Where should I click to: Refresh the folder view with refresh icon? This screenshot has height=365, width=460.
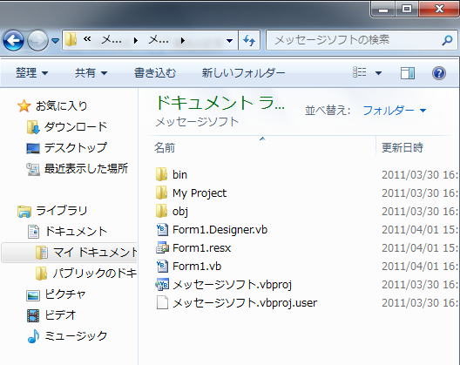pos(249,40)
